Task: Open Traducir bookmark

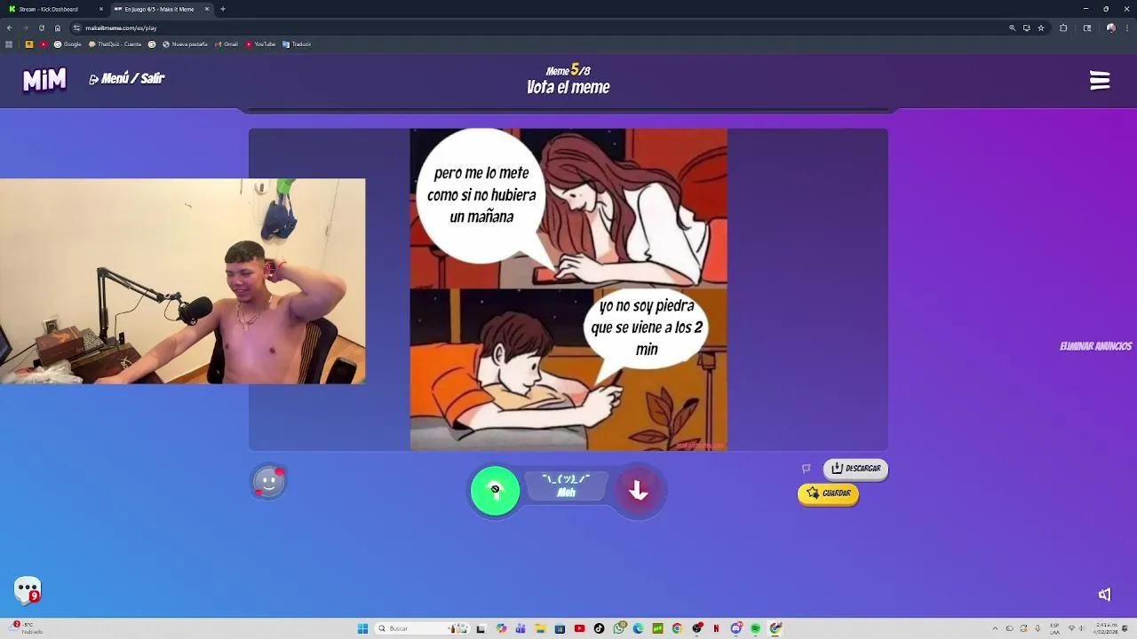Action: (x=297, y=44)
